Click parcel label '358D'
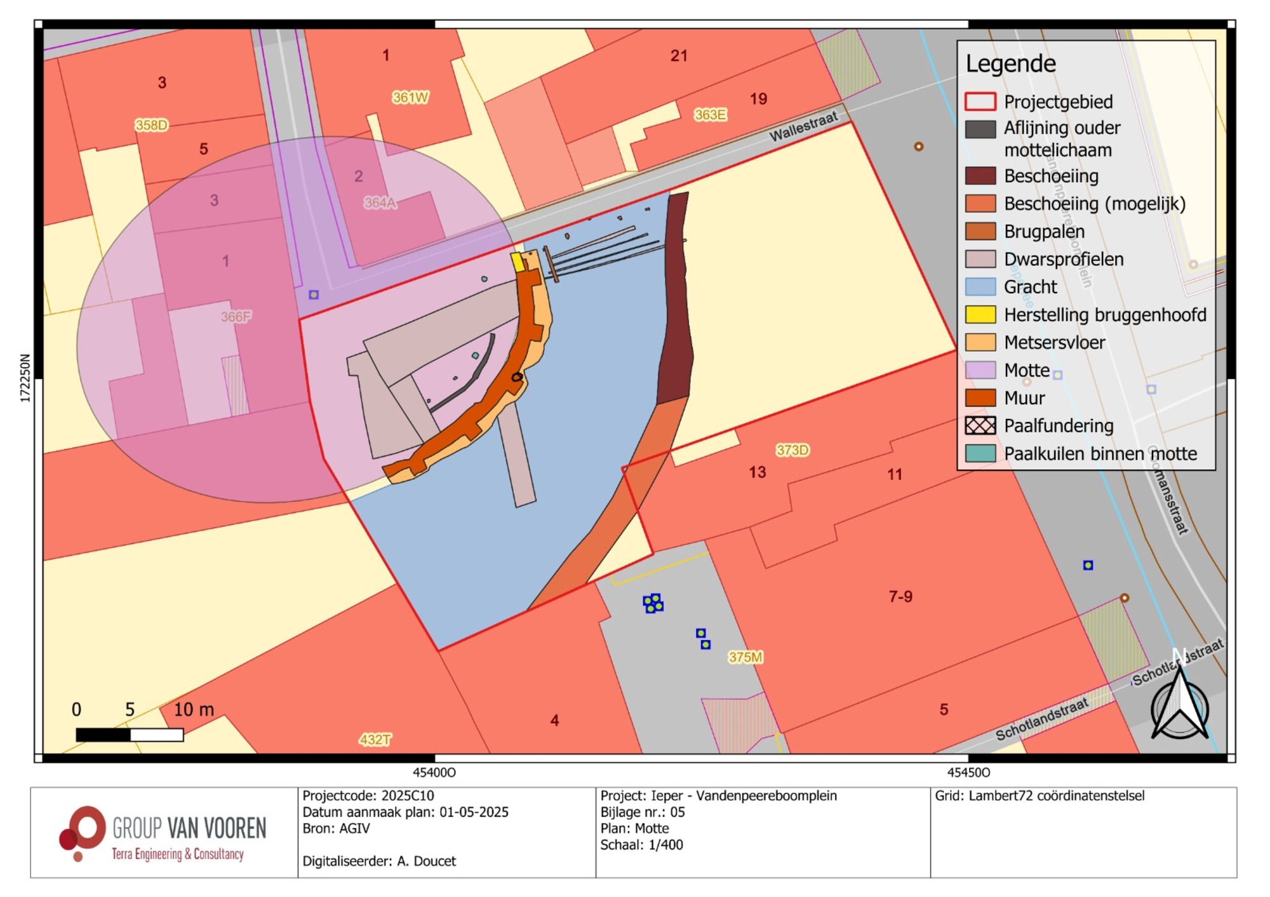Screen dimensions: 1270x897 click(151, 125)
